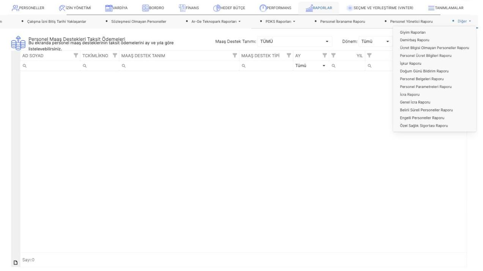The height and width of the screenshot is (271, 483).
Task: Click the Hedef Bütçe icon
Action: pyautogui.click(x=217, y=8)
